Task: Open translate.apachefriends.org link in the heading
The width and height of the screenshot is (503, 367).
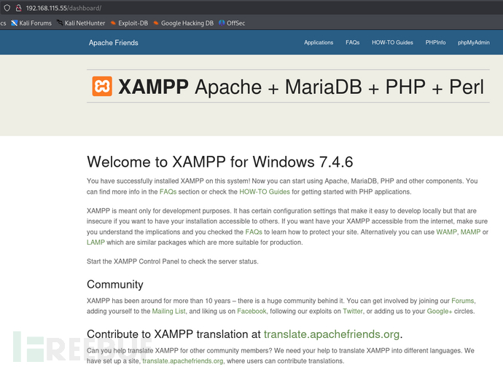Action: [332, 334]
